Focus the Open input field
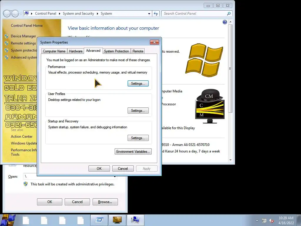This screenshot has height=226, width=301. click(70, 177)
